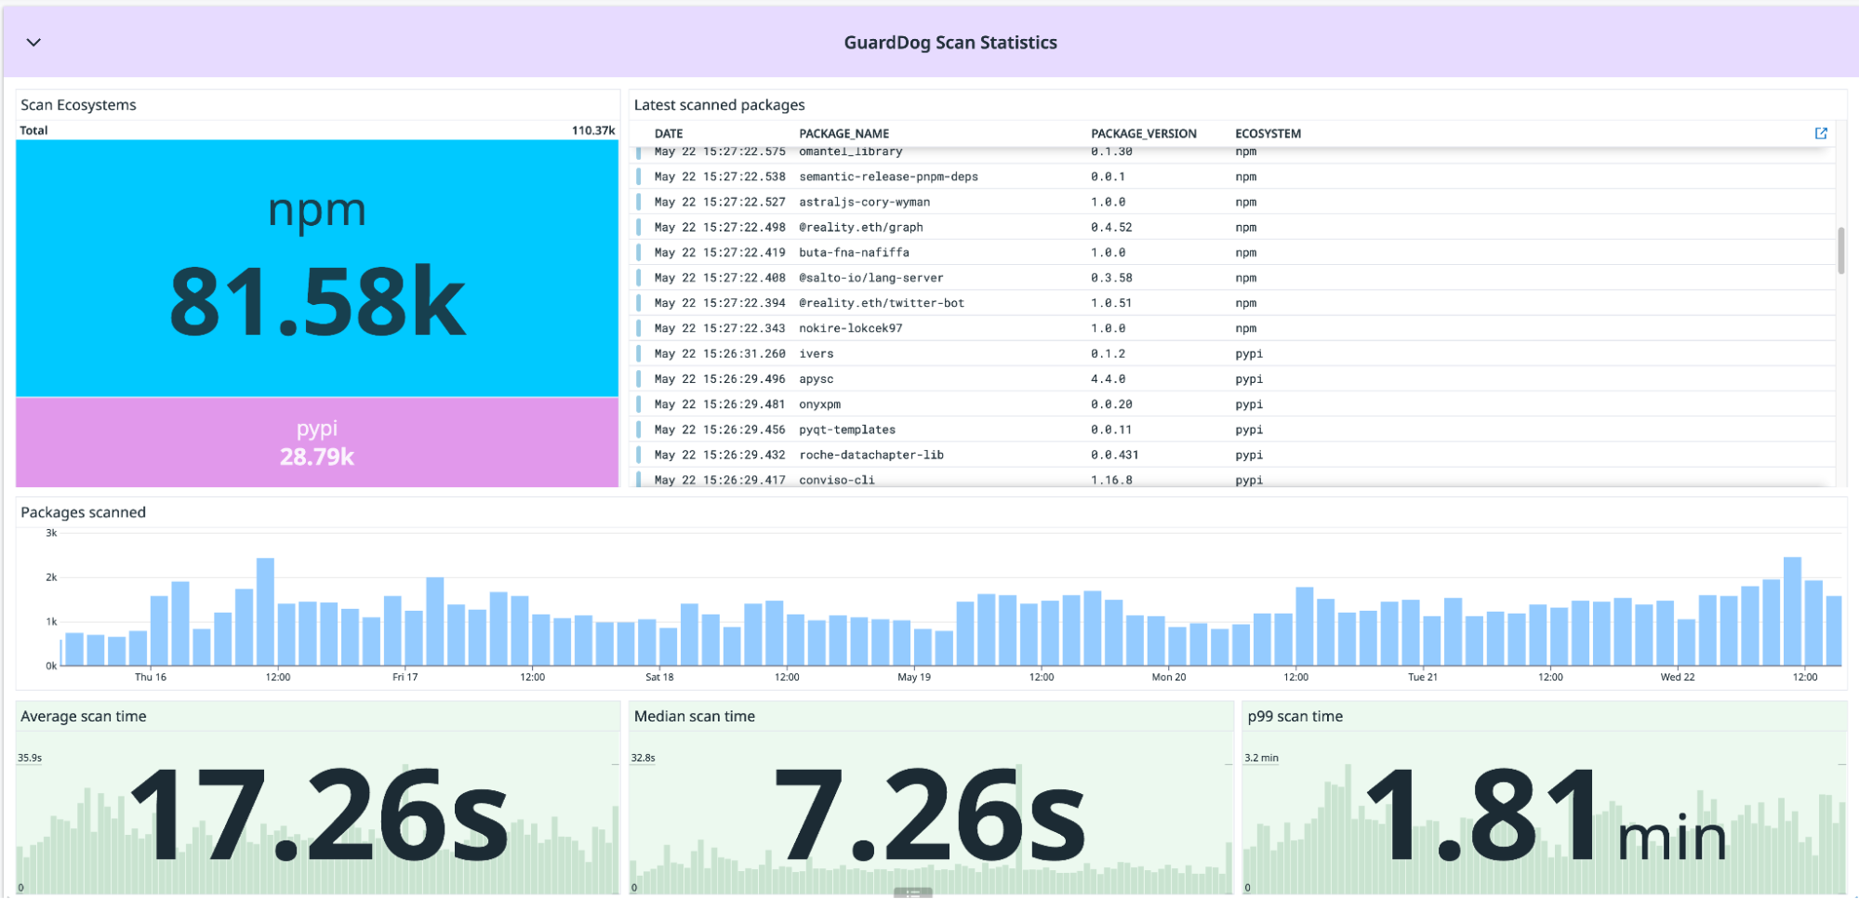Click the table's vertical scrollbar thumb
The height and width of the screenshot is (899, 1859).
1840,250
